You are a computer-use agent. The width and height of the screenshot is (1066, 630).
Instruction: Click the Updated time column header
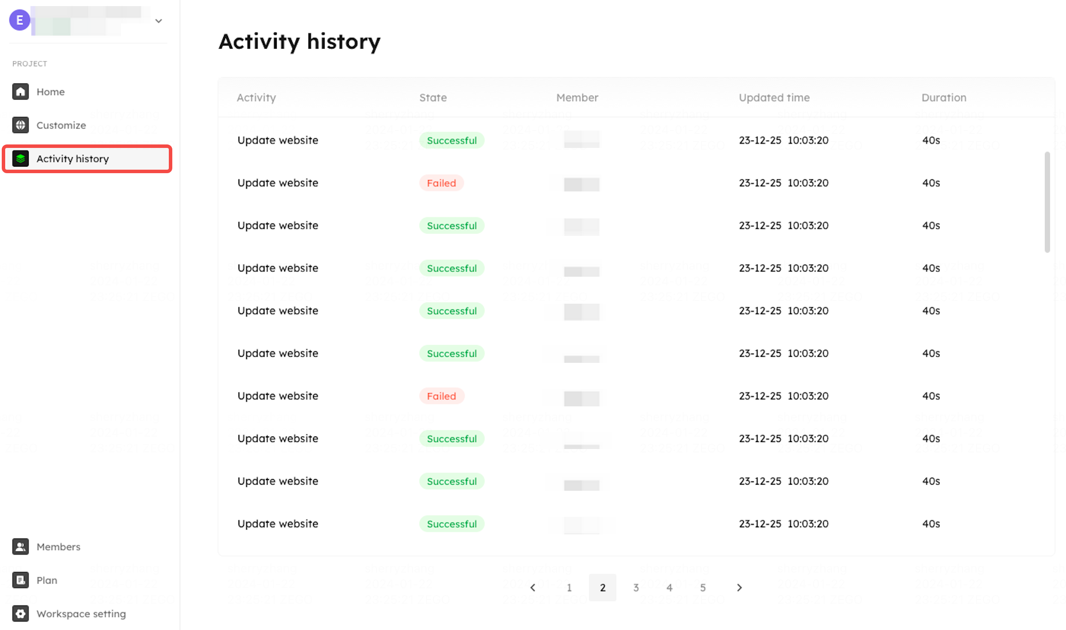[x=774, y=97]
